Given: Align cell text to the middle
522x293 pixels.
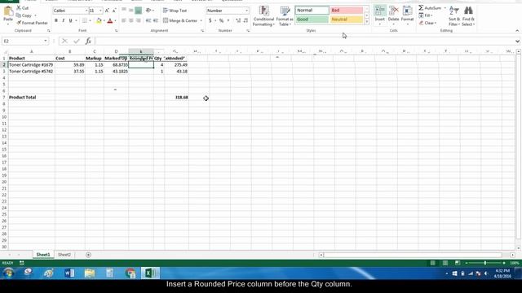Looking at the screenshot, I should pyautogui.click(x=130, y=11).
